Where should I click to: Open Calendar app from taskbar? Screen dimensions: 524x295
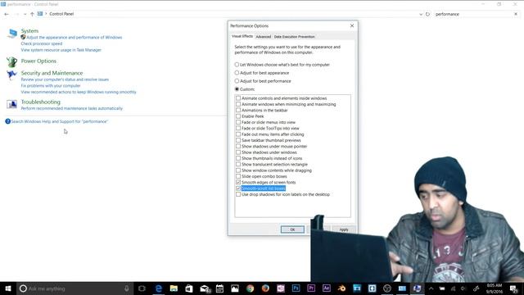pos(219,288)
